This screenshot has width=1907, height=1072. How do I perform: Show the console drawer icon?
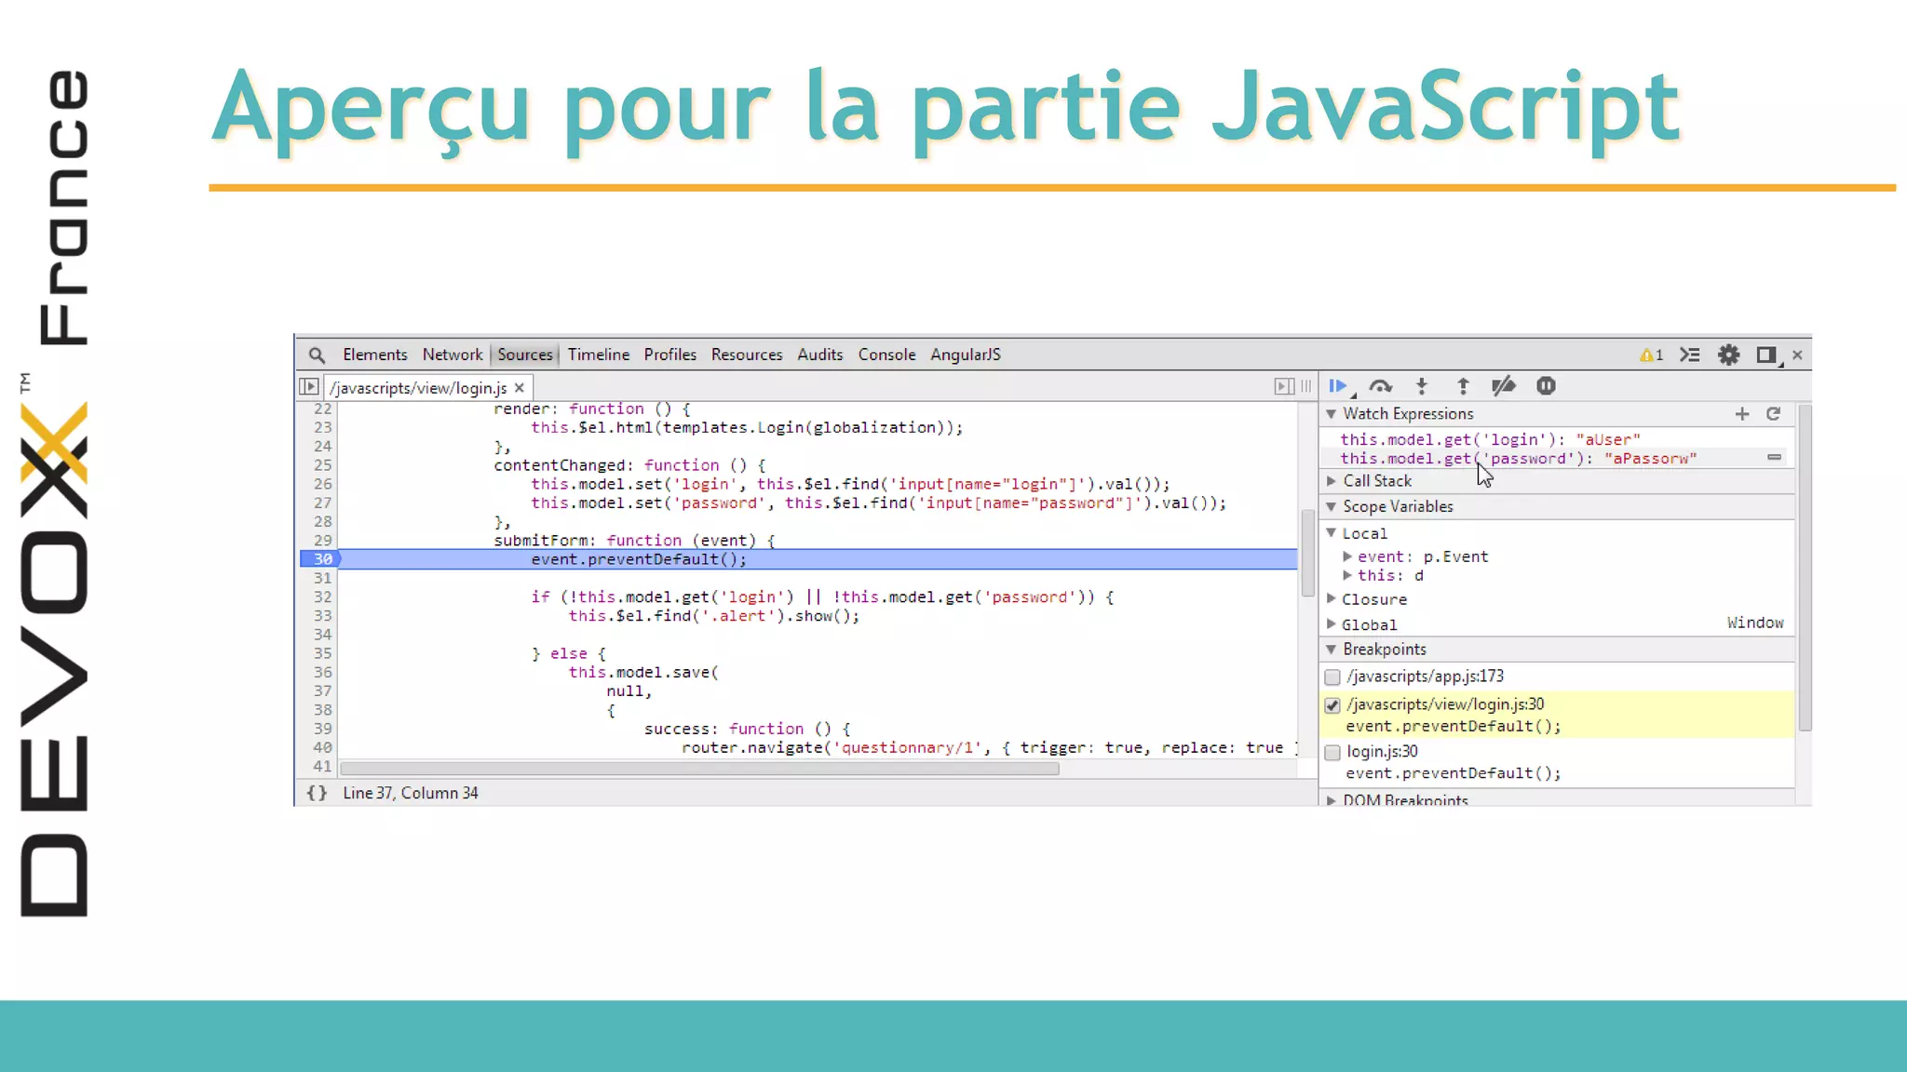pyautogui.click(x=1690, y=355)
